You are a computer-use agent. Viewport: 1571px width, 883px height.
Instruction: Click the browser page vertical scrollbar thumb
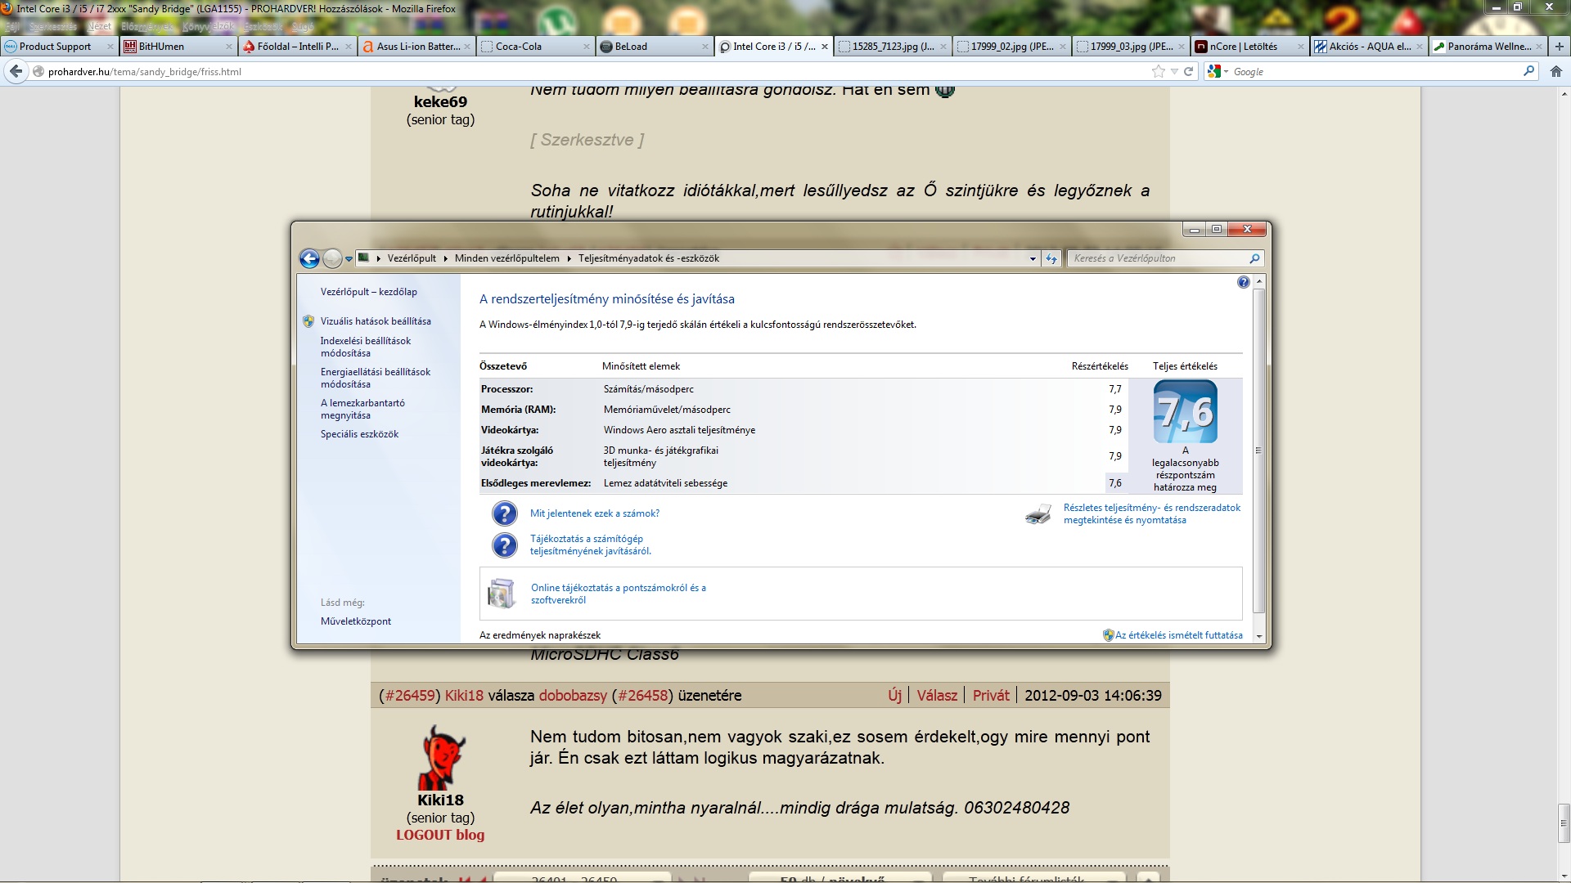1564,822
